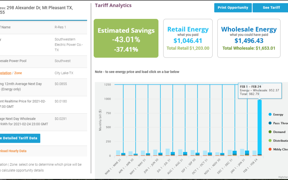Click the Total Wholesale: $1,653.01 text
The width and height of the screenshot is (288, 180).
(249, 48)
